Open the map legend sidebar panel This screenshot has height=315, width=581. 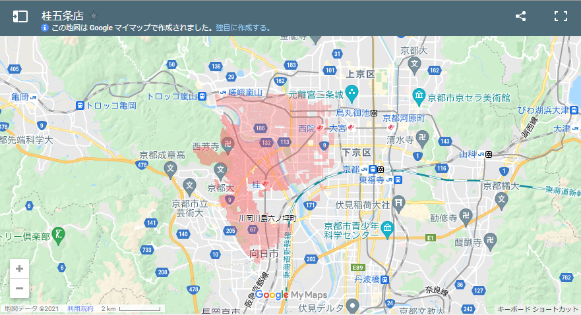pos(20,16)
